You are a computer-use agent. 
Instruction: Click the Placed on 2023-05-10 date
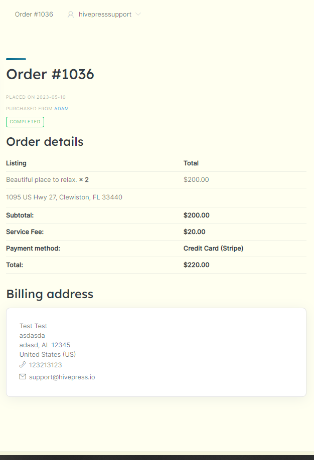pyautogui.click(x=36, y=97)
